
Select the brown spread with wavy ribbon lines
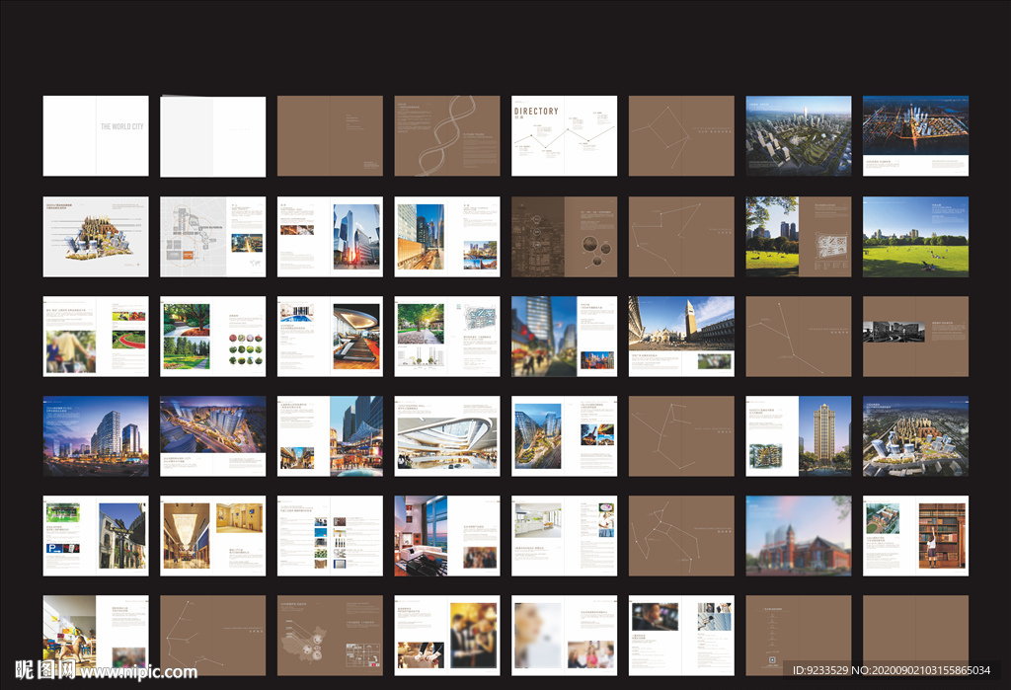[447, 136]
